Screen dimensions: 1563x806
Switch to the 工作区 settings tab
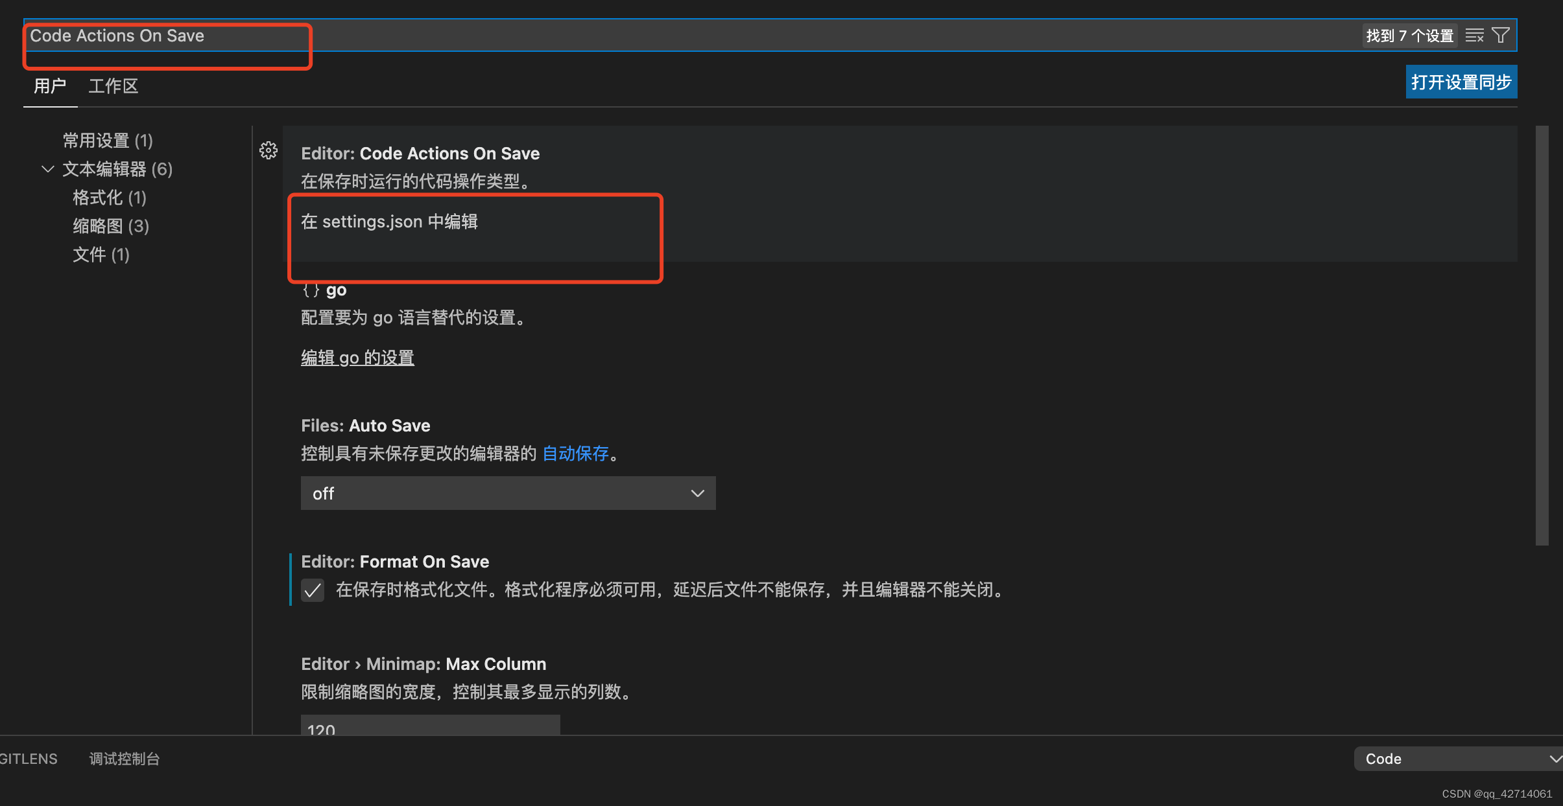coord(113,86)
